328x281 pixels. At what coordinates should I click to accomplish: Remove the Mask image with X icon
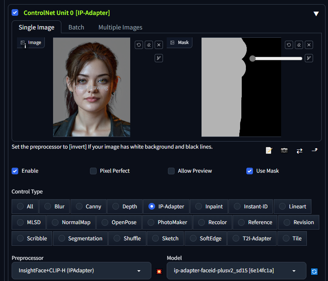coord(309,45)
